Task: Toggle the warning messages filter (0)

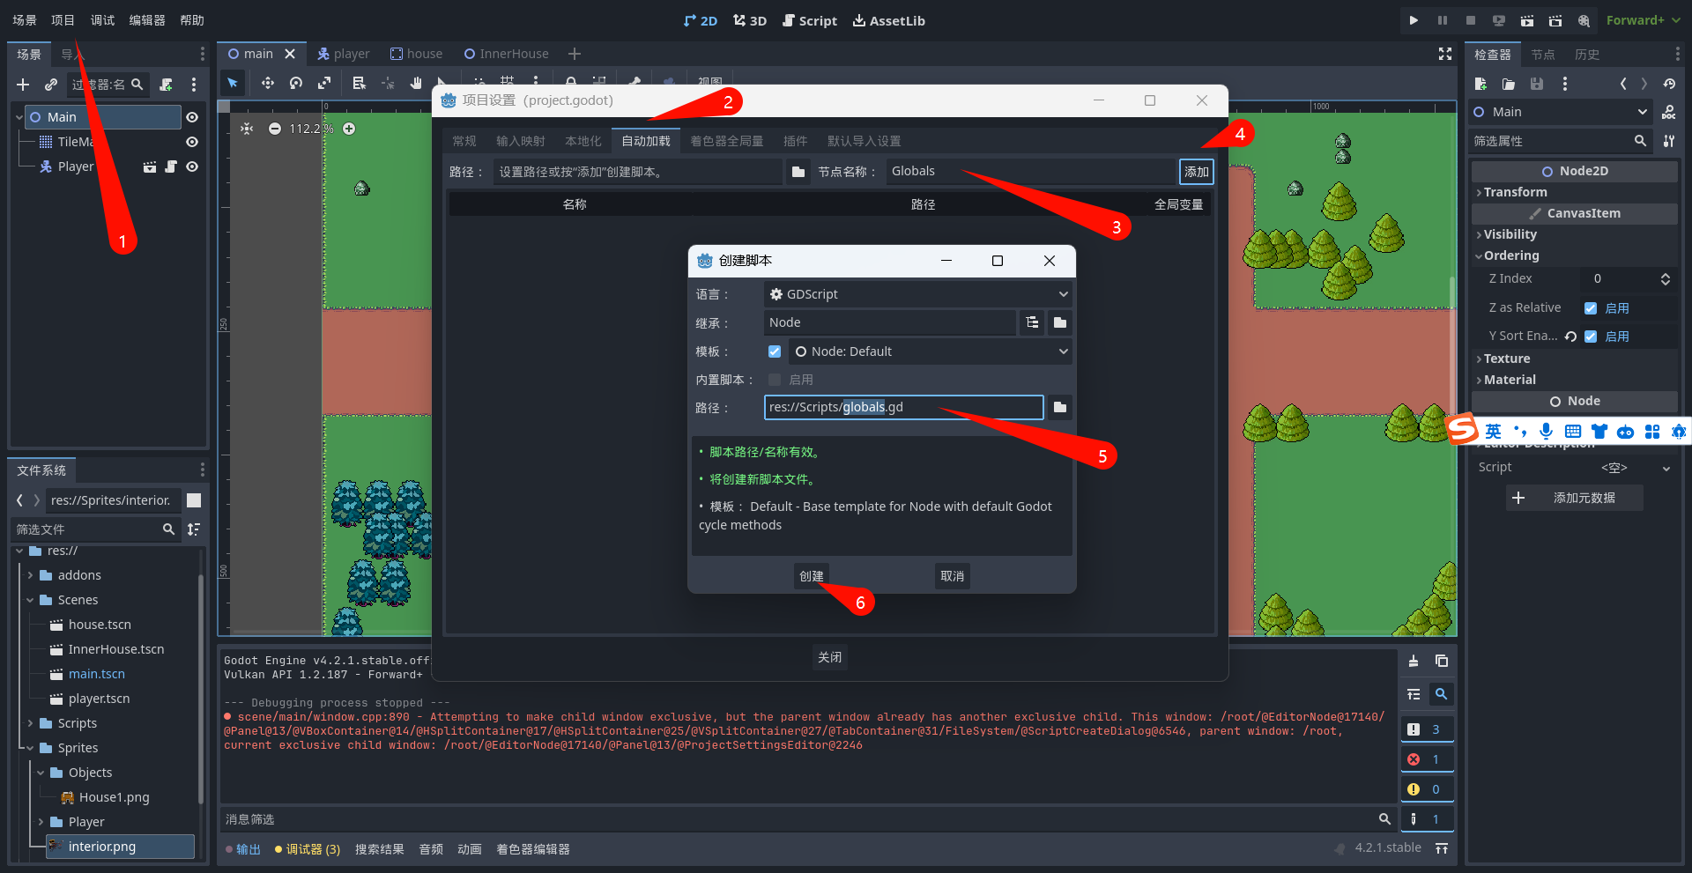Action: [1427, 789]
